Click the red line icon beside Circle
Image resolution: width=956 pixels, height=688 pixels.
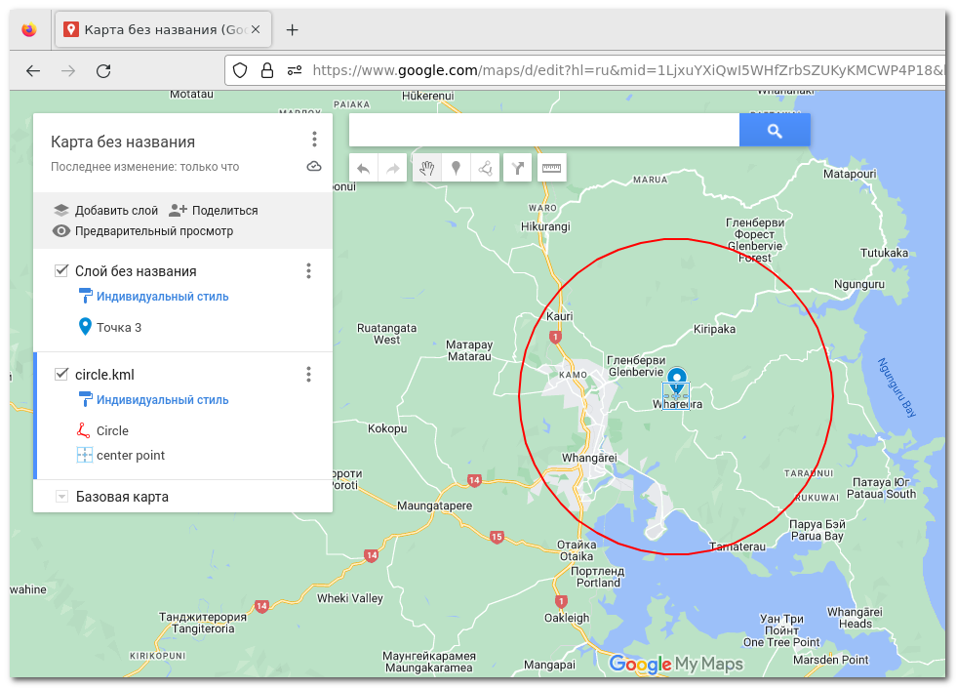(x=84, y=430)
